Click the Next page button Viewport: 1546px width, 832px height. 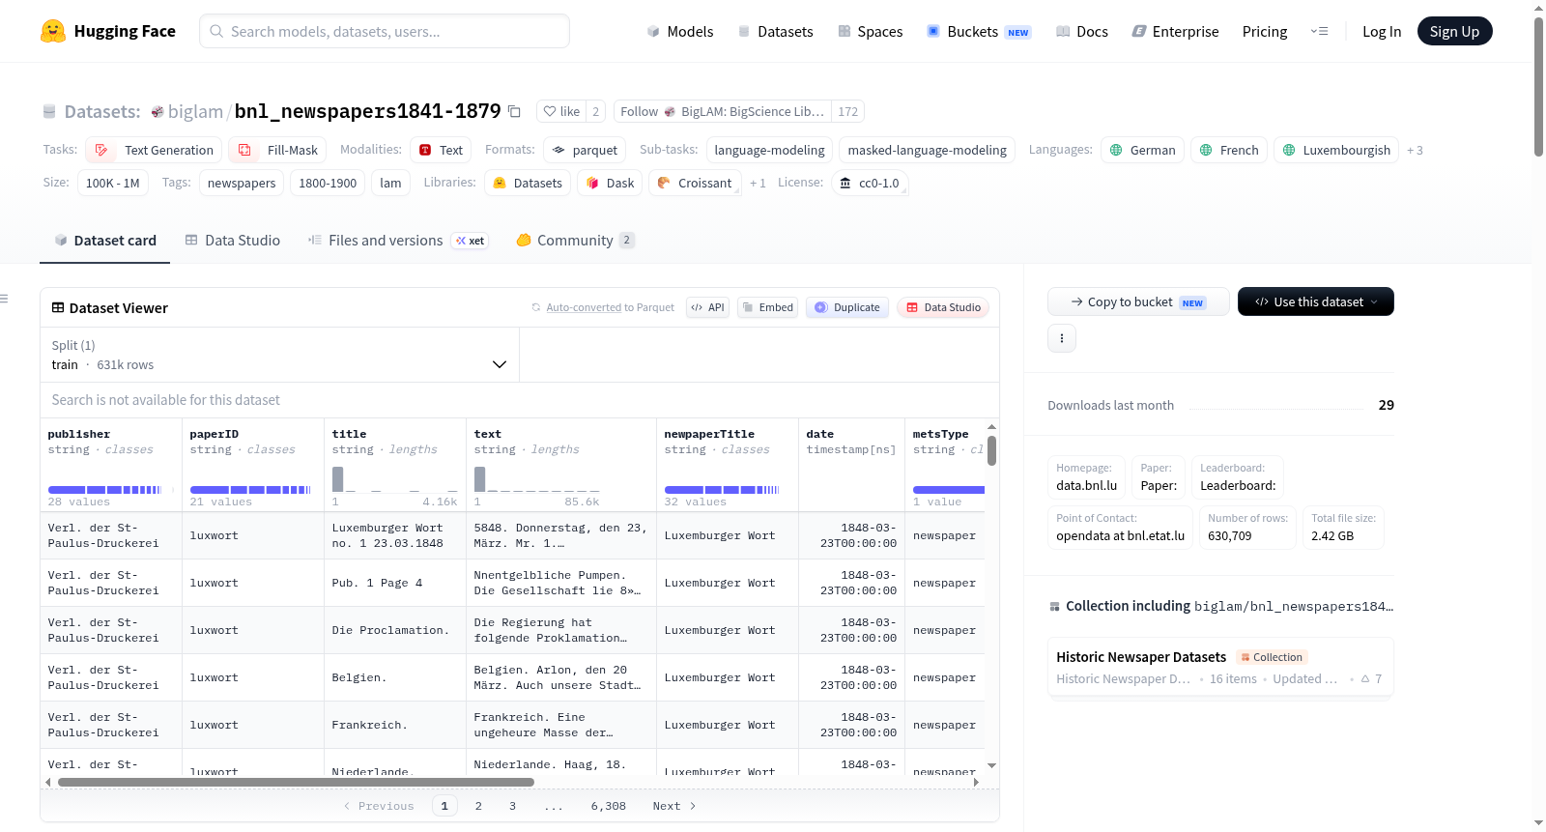coord(674,806)
